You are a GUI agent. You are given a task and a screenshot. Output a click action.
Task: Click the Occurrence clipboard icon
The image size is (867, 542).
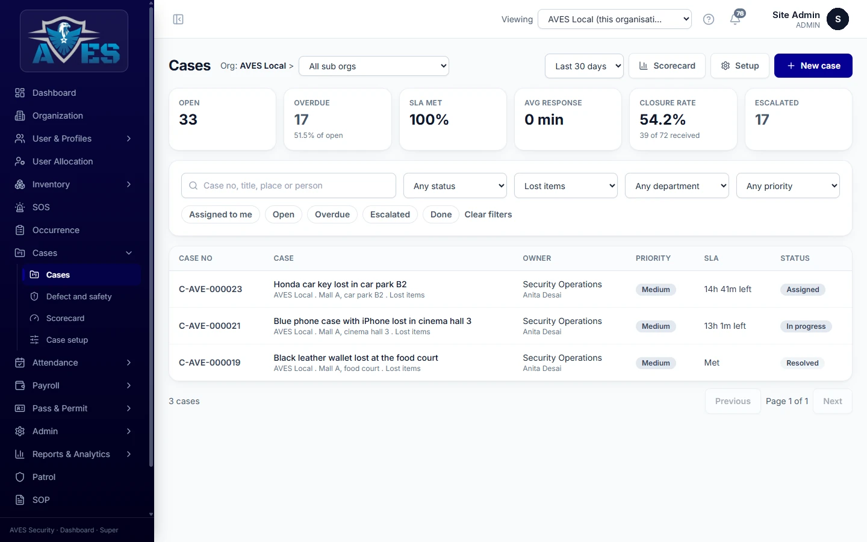20,230
